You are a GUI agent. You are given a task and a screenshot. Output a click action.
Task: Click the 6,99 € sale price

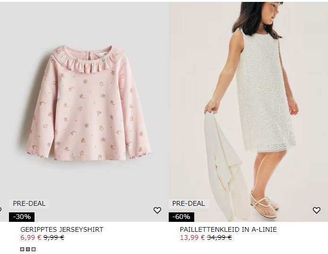[31, 237]
